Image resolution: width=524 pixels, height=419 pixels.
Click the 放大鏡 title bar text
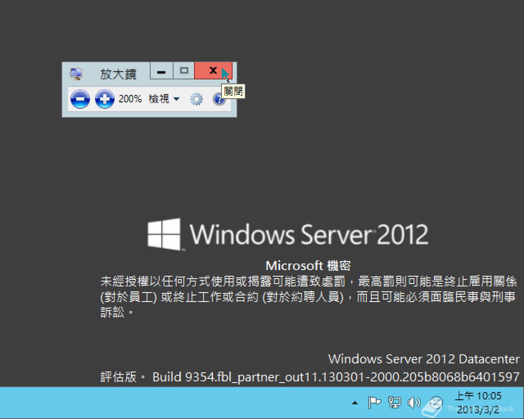[118, 74]
